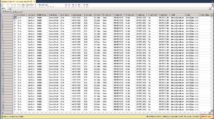Click the Middle Name column header

[x=42, y=15]
